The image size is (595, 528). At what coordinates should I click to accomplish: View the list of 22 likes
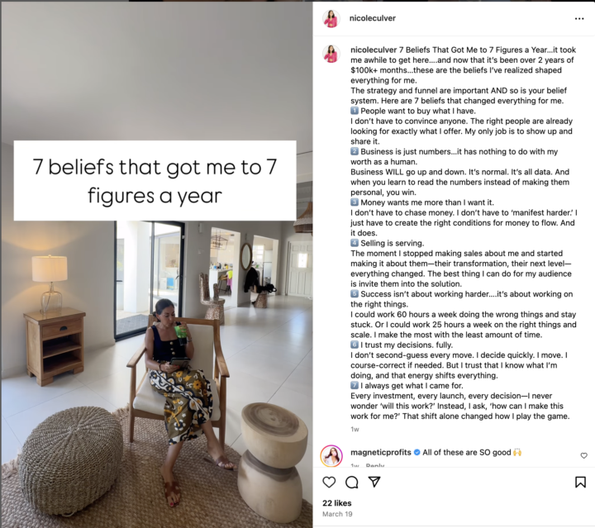337,503
